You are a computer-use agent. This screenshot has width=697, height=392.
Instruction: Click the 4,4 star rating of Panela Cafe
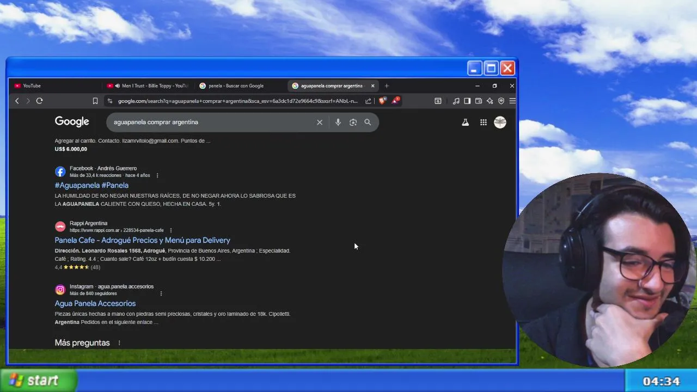[x=77, y=267]
